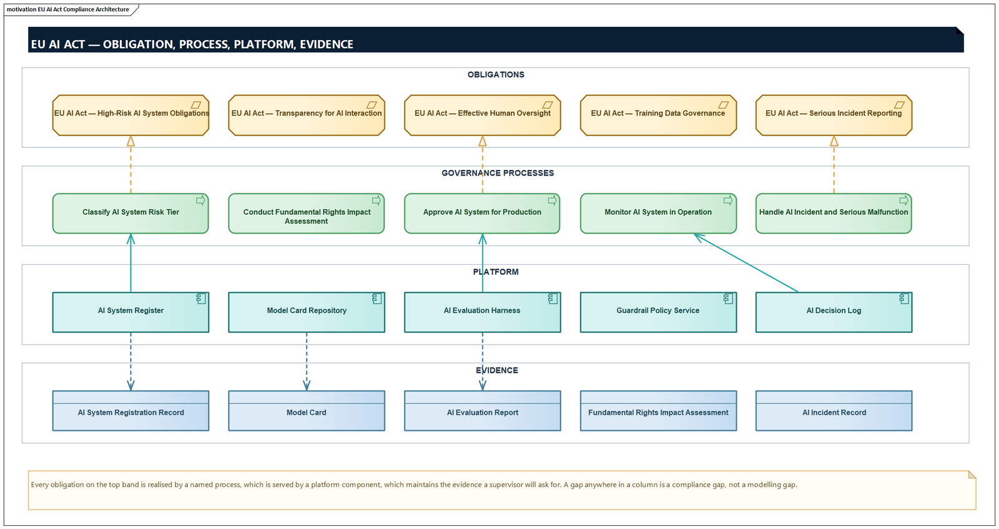The width and height of the screenshot is (999, 529).
Task: Select the AI Decision Log component
Action: coord(834,312)
